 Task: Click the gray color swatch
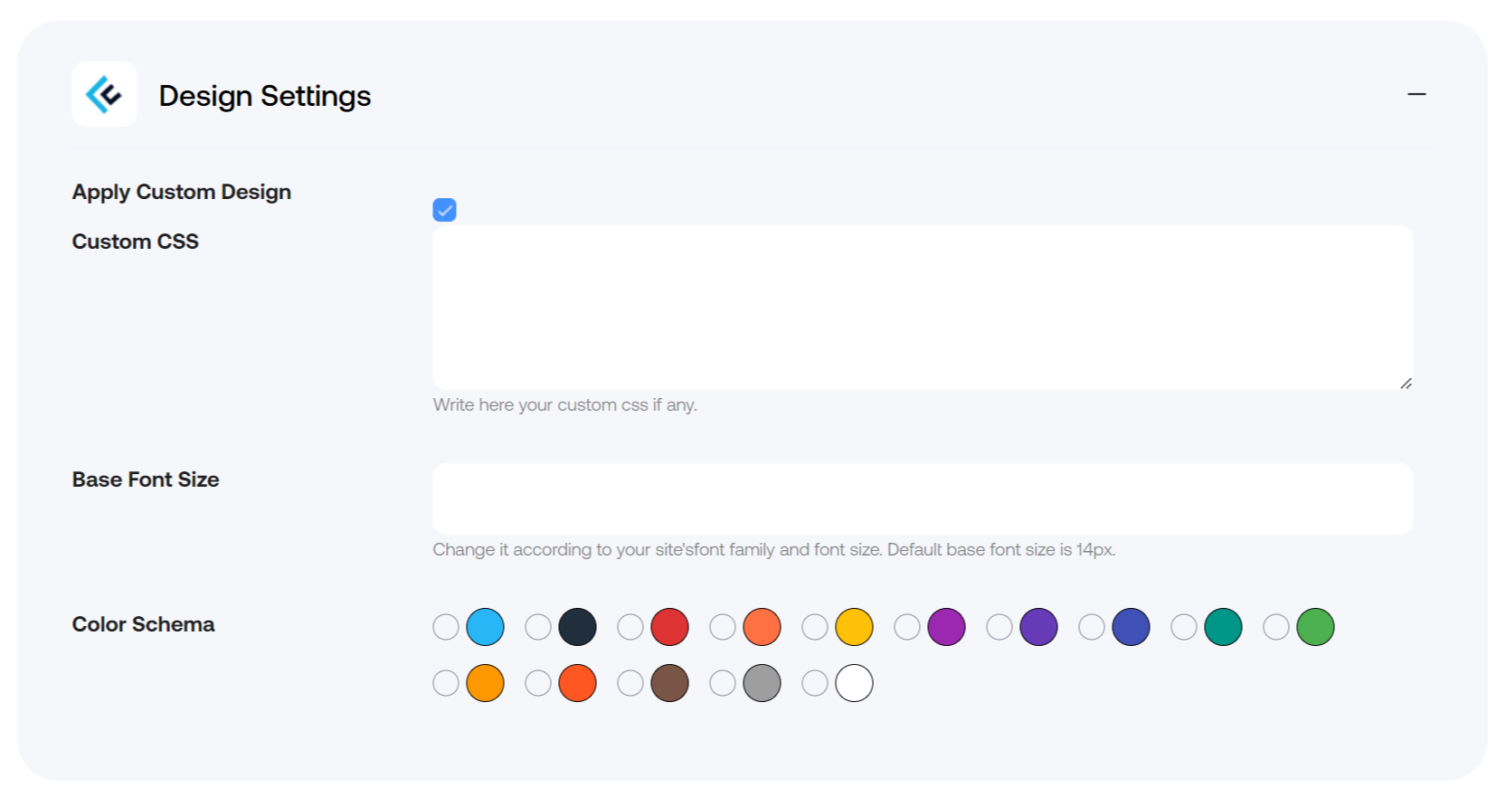point(762,683)
